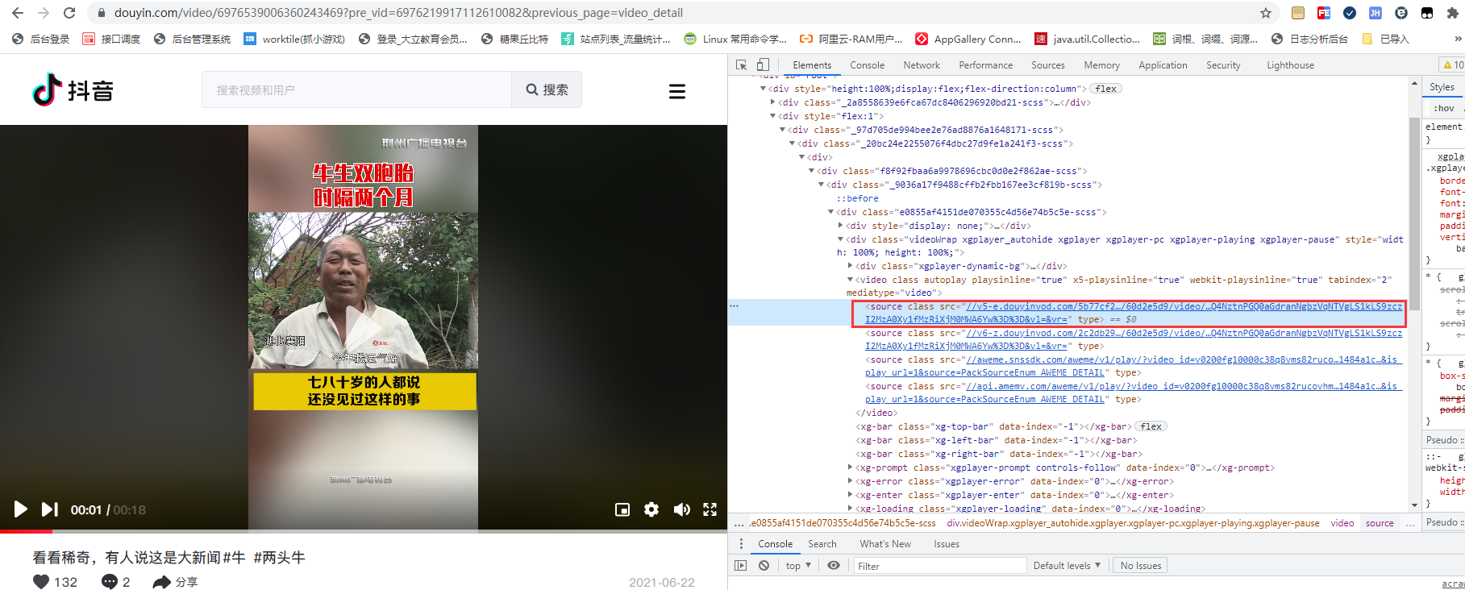The image size is (1465, 590).
Task: Open the v6-z.douyinvod.com source link
Action: (1133, 339)
